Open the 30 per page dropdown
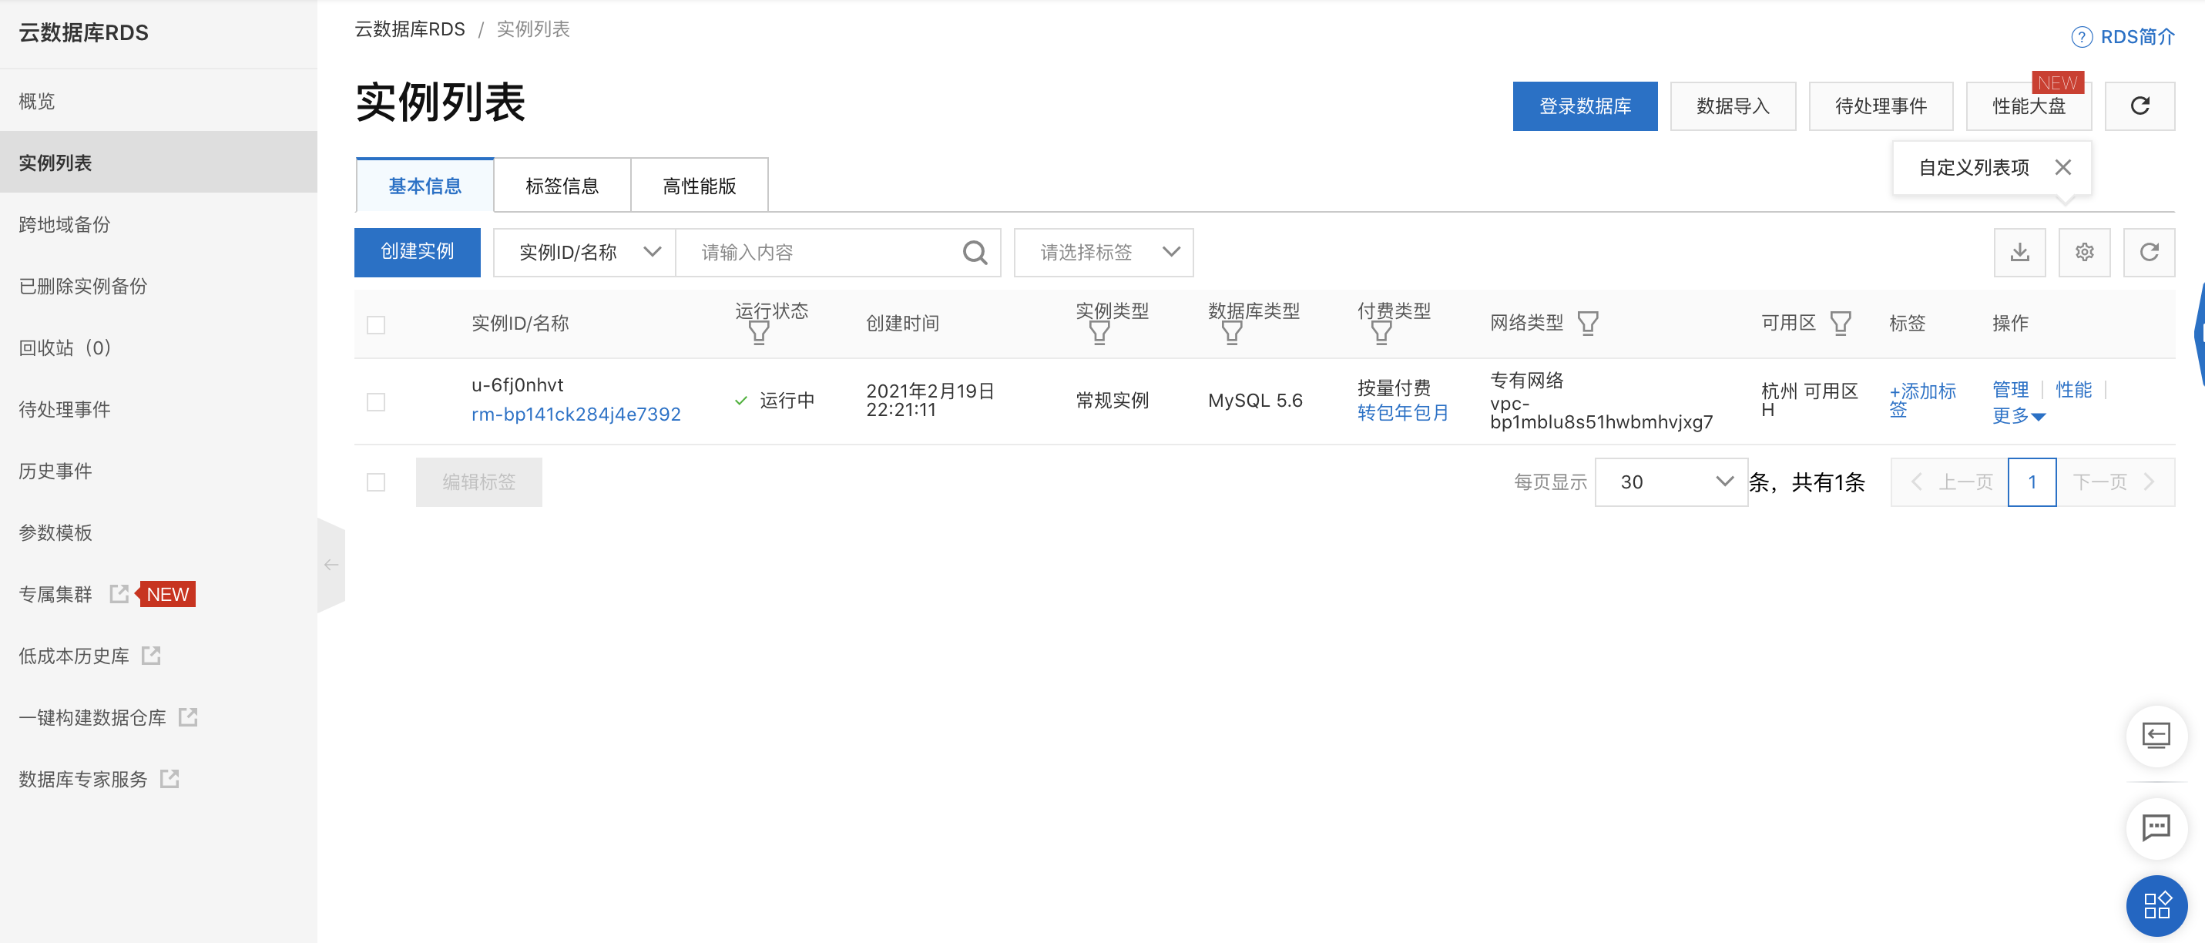This screenshot has height=943, width=2205. [x=1670, y=482]
